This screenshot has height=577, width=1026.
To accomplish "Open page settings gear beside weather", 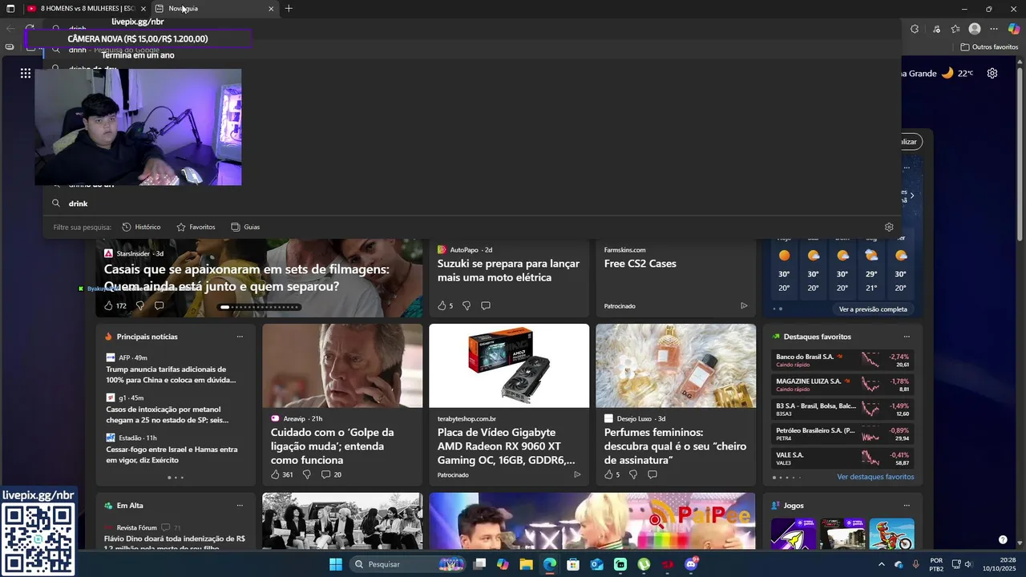I will (992, 73).
